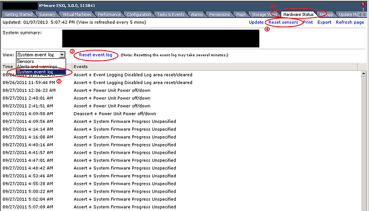Click the Update link
Screen dimensions: 369x211
[256, 23]
